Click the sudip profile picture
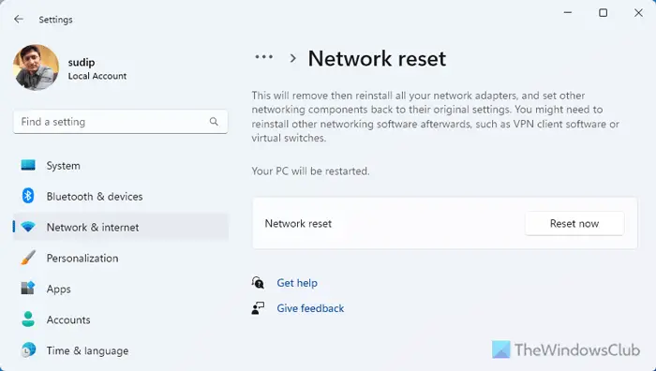The image size is (656, 371). [36, 67]
